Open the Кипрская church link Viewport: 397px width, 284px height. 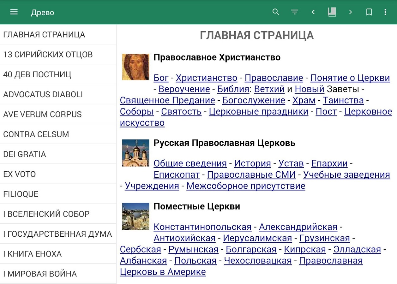305,249
